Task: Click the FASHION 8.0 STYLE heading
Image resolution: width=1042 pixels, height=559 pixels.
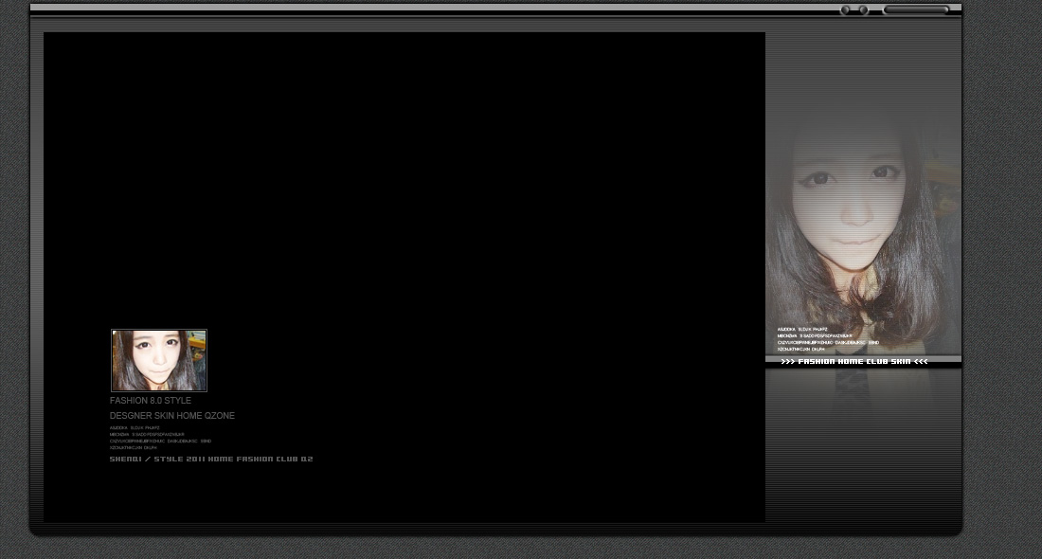Action: click(x=151, y=401)
